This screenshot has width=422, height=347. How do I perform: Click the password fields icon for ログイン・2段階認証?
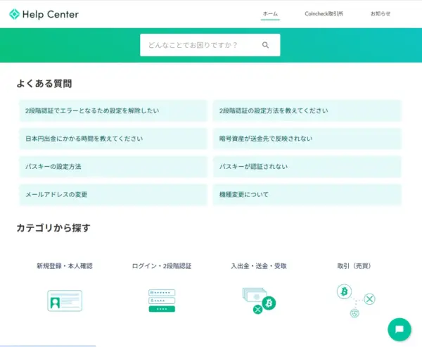(x=162, y=301)
